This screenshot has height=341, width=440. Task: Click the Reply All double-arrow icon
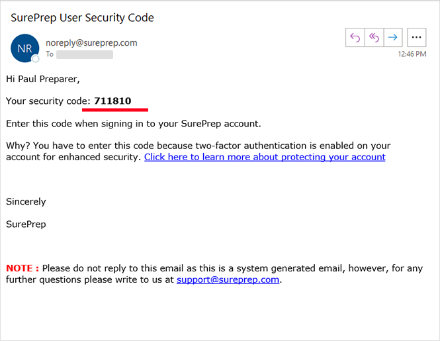[374, 38]
